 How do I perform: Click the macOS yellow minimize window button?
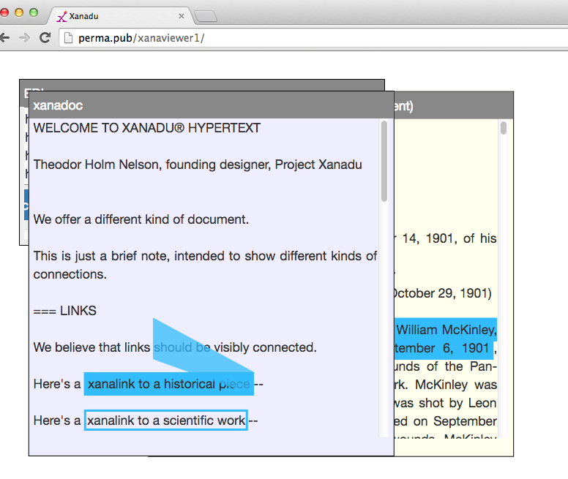pyautogui.click(x=19, y=12)
